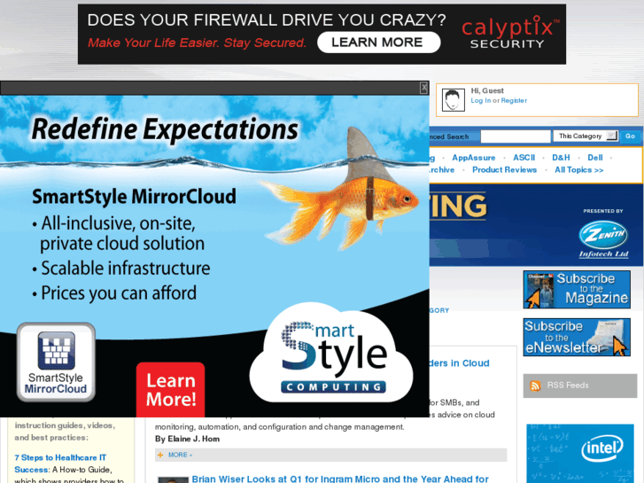
Task: Click the guest avatar icon
Action: tap(453, 100)
